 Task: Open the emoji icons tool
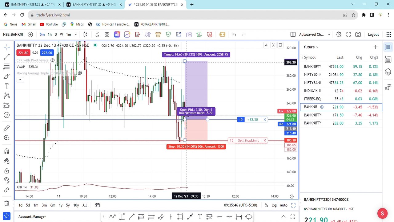click(6, 115)
